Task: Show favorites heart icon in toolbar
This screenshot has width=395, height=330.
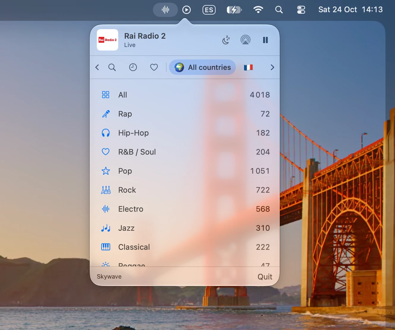Action: (154, 67)
